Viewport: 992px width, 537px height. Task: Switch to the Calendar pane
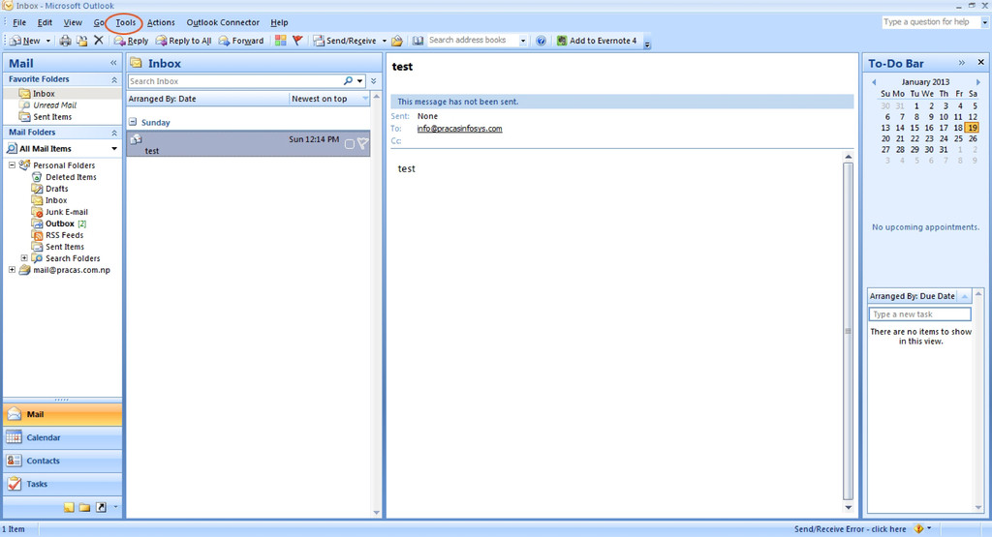coord(63,437)
